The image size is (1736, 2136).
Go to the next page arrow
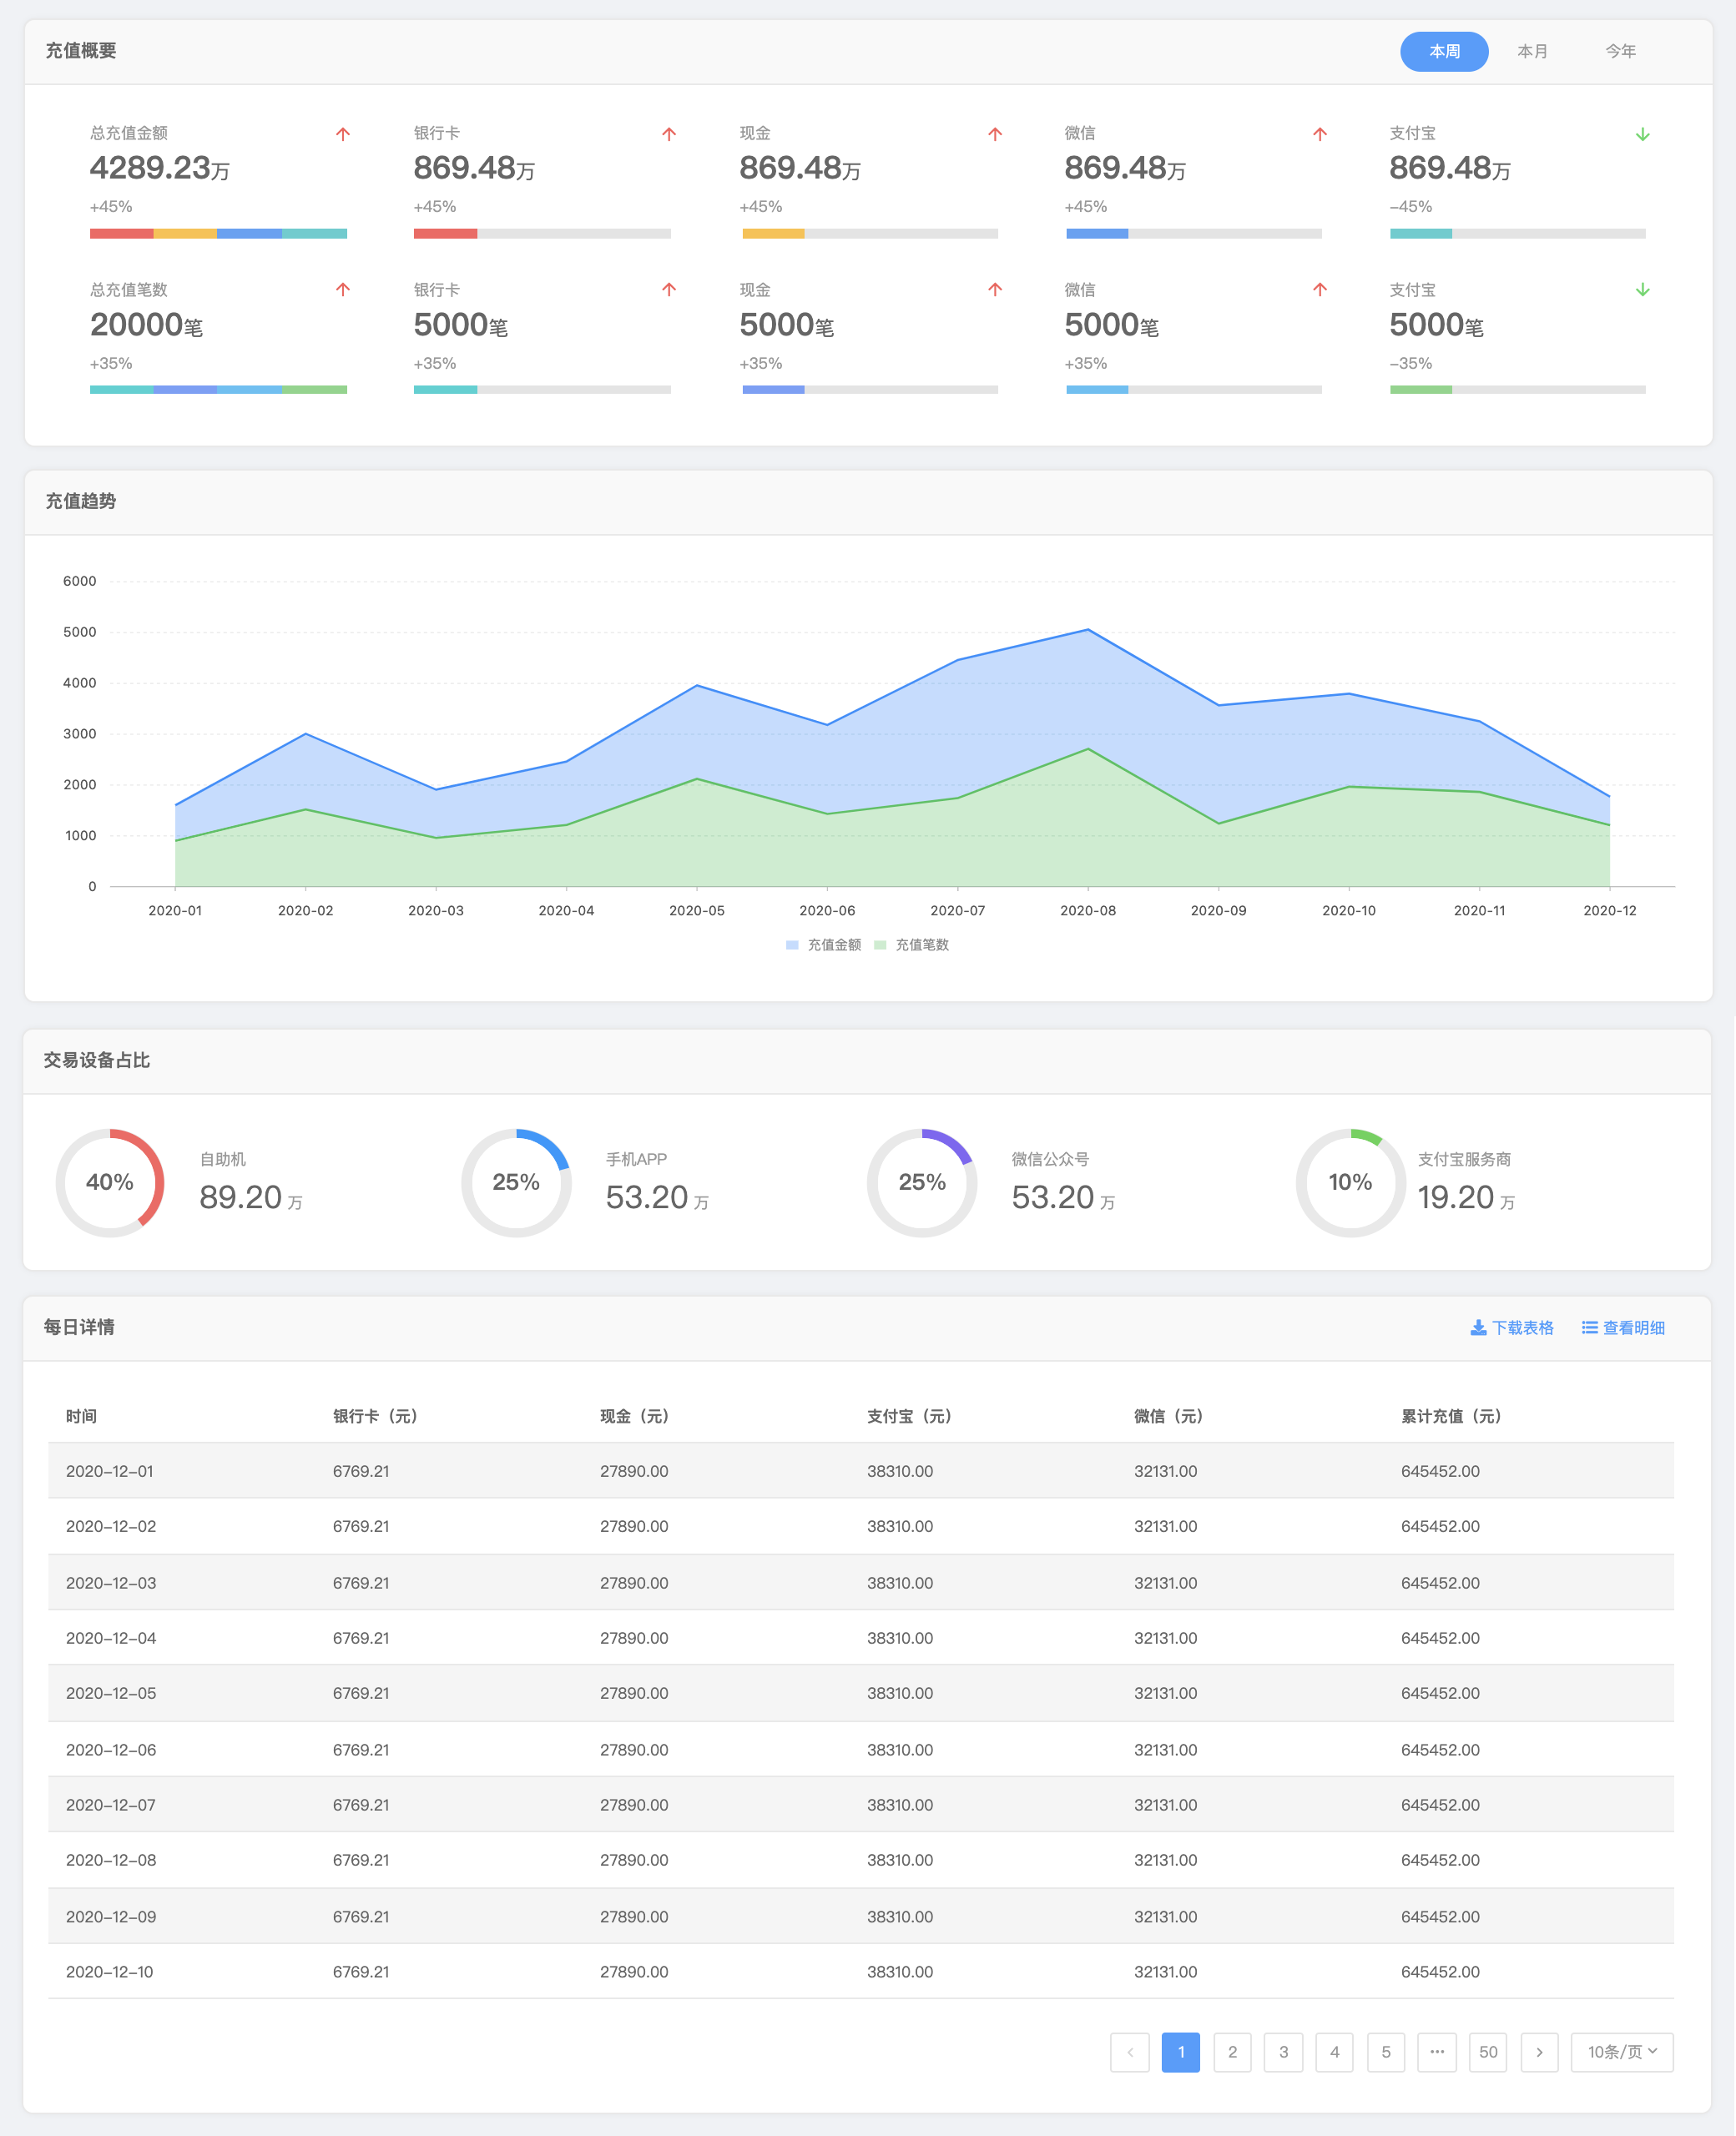point(1539,2052)
